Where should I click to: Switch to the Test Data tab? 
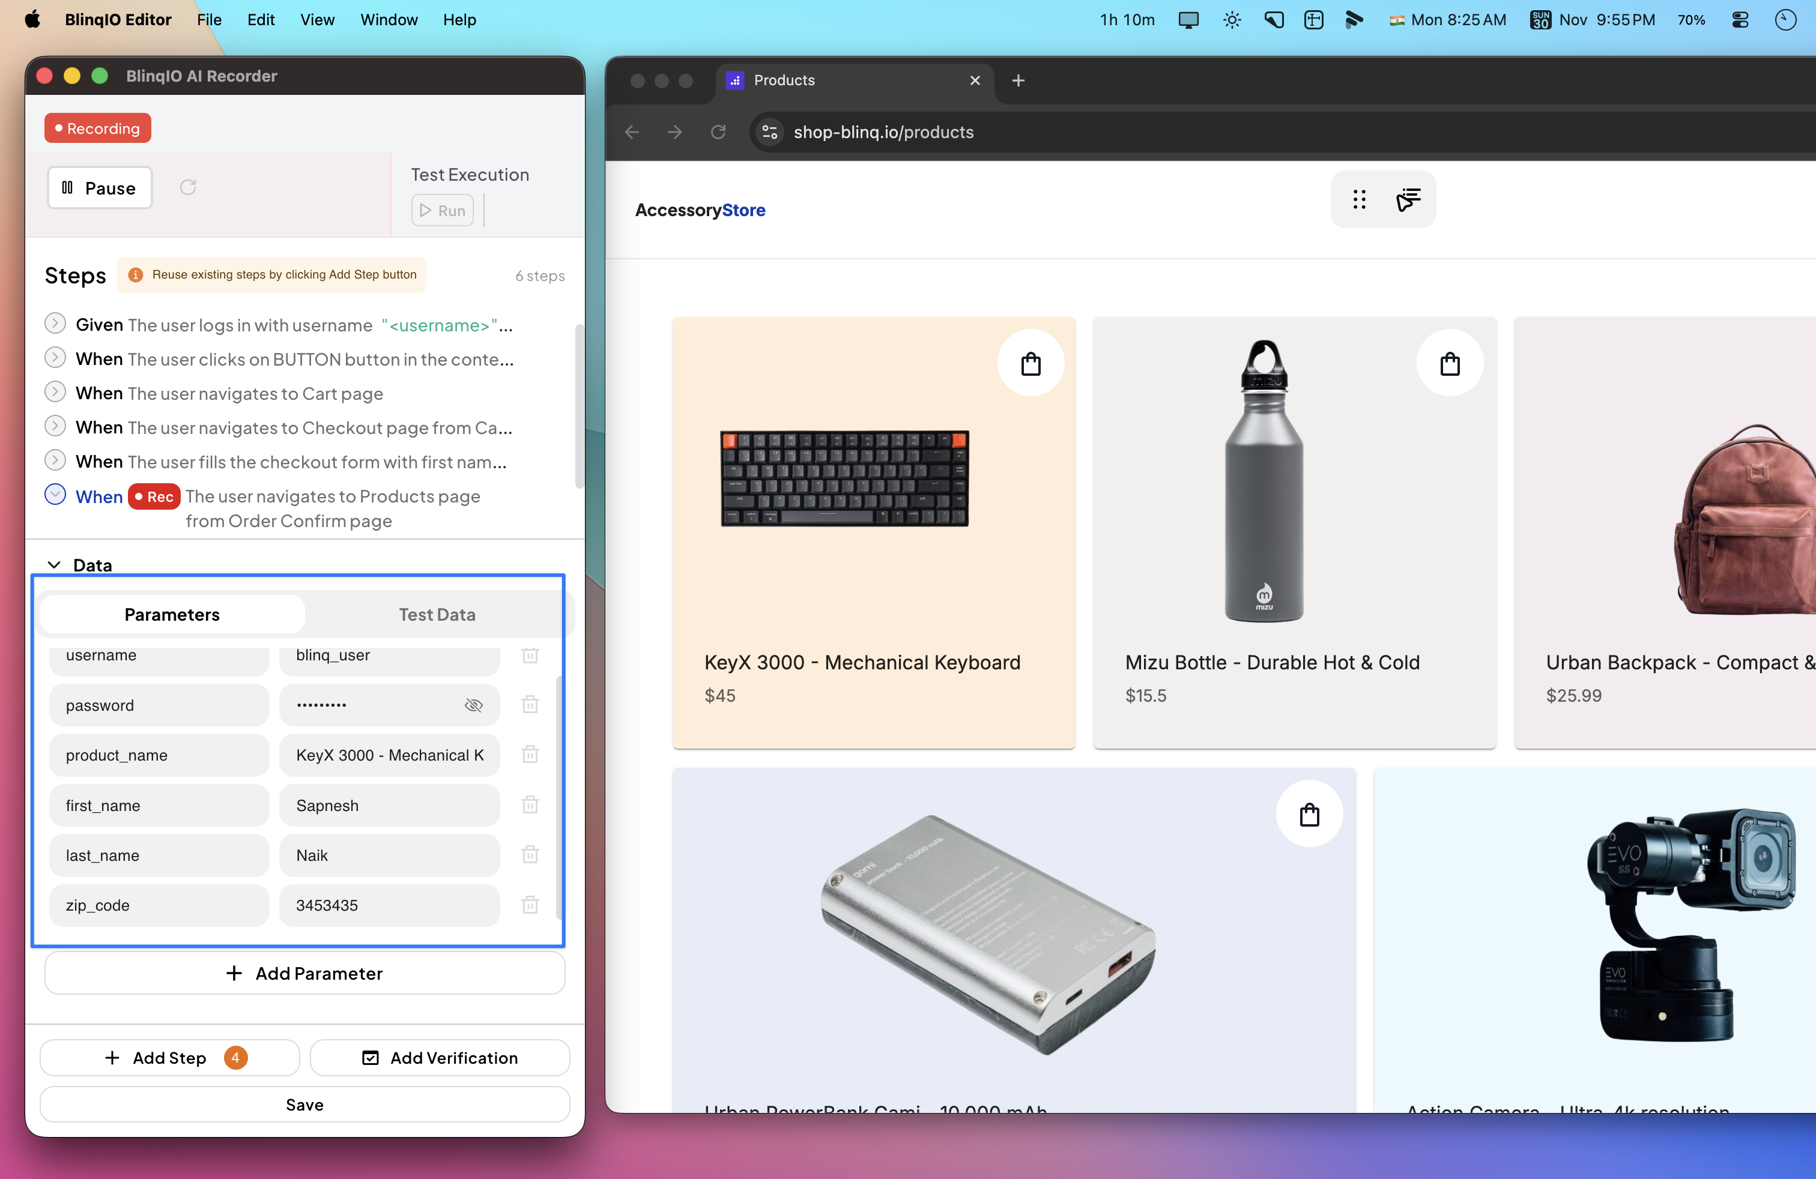pos(437,615)
